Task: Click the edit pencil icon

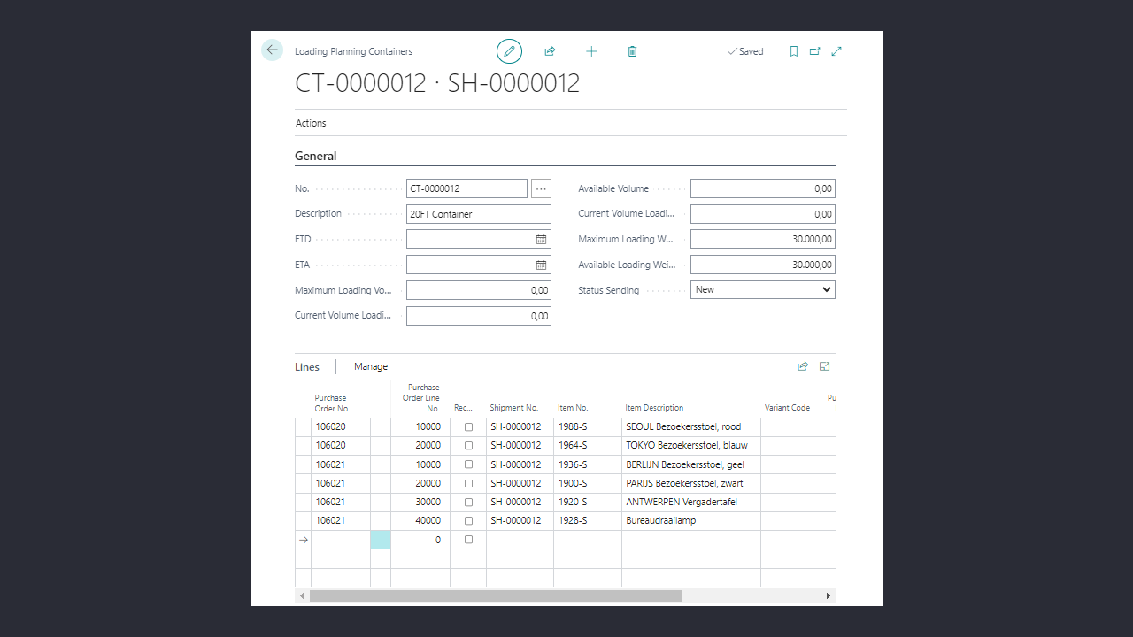Action: click(x=509, y=51)
